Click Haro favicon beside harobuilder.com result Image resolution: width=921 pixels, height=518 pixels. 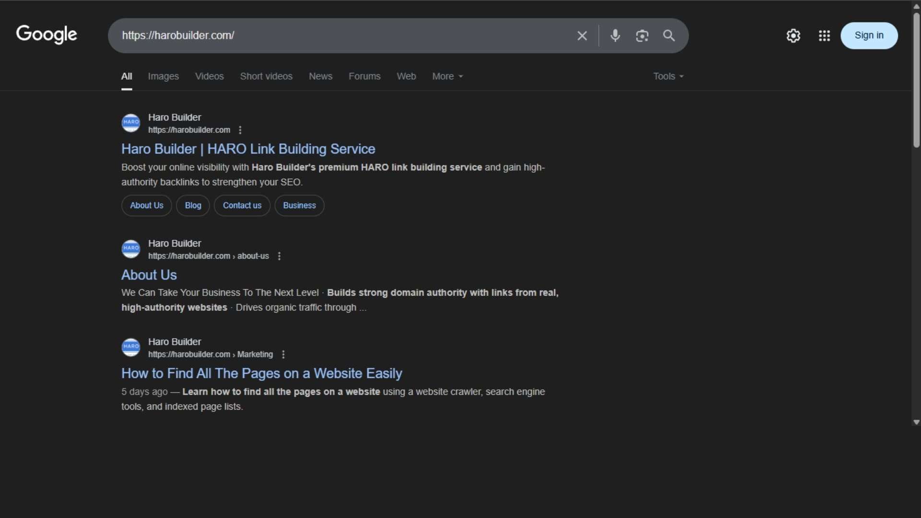(130, 123)
